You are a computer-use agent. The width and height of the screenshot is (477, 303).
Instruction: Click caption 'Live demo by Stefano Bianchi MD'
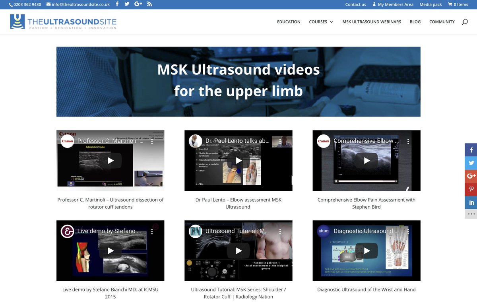[111, 293]
